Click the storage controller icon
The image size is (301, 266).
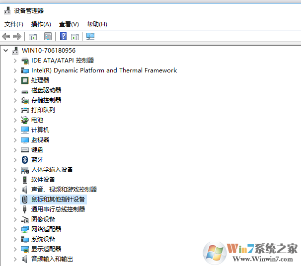tap(25, 100)
